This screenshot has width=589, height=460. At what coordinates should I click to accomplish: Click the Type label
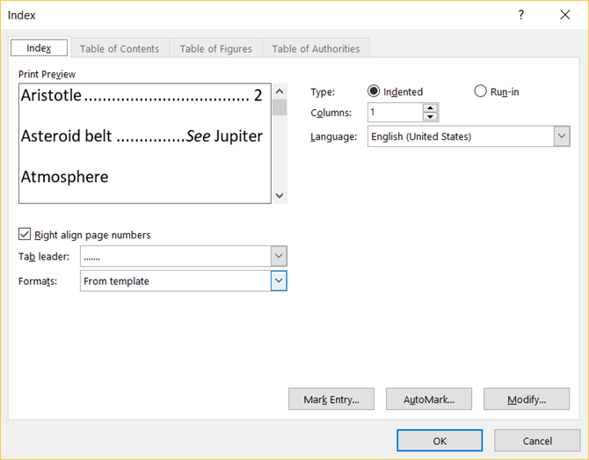coord(323,91)
